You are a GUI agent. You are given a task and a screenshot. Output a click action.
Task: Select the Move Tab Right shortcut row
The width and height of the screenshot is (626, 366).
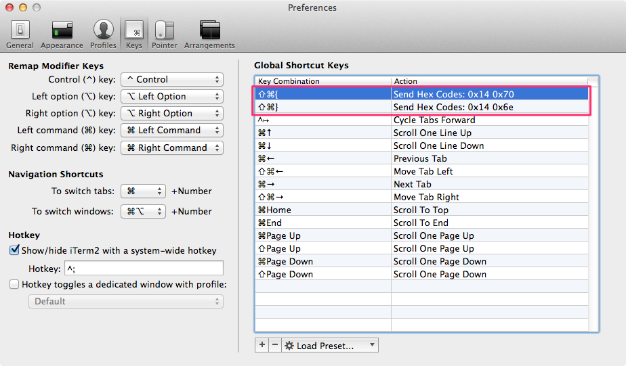421,197
